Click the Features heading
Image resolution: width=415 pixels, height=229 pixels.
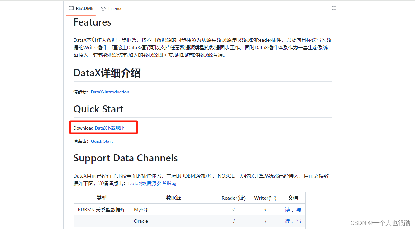coord(93,22)
